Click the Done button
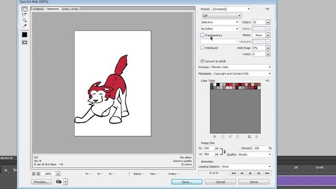The height and width of the screenshot is (189, 336). [254, 182]
